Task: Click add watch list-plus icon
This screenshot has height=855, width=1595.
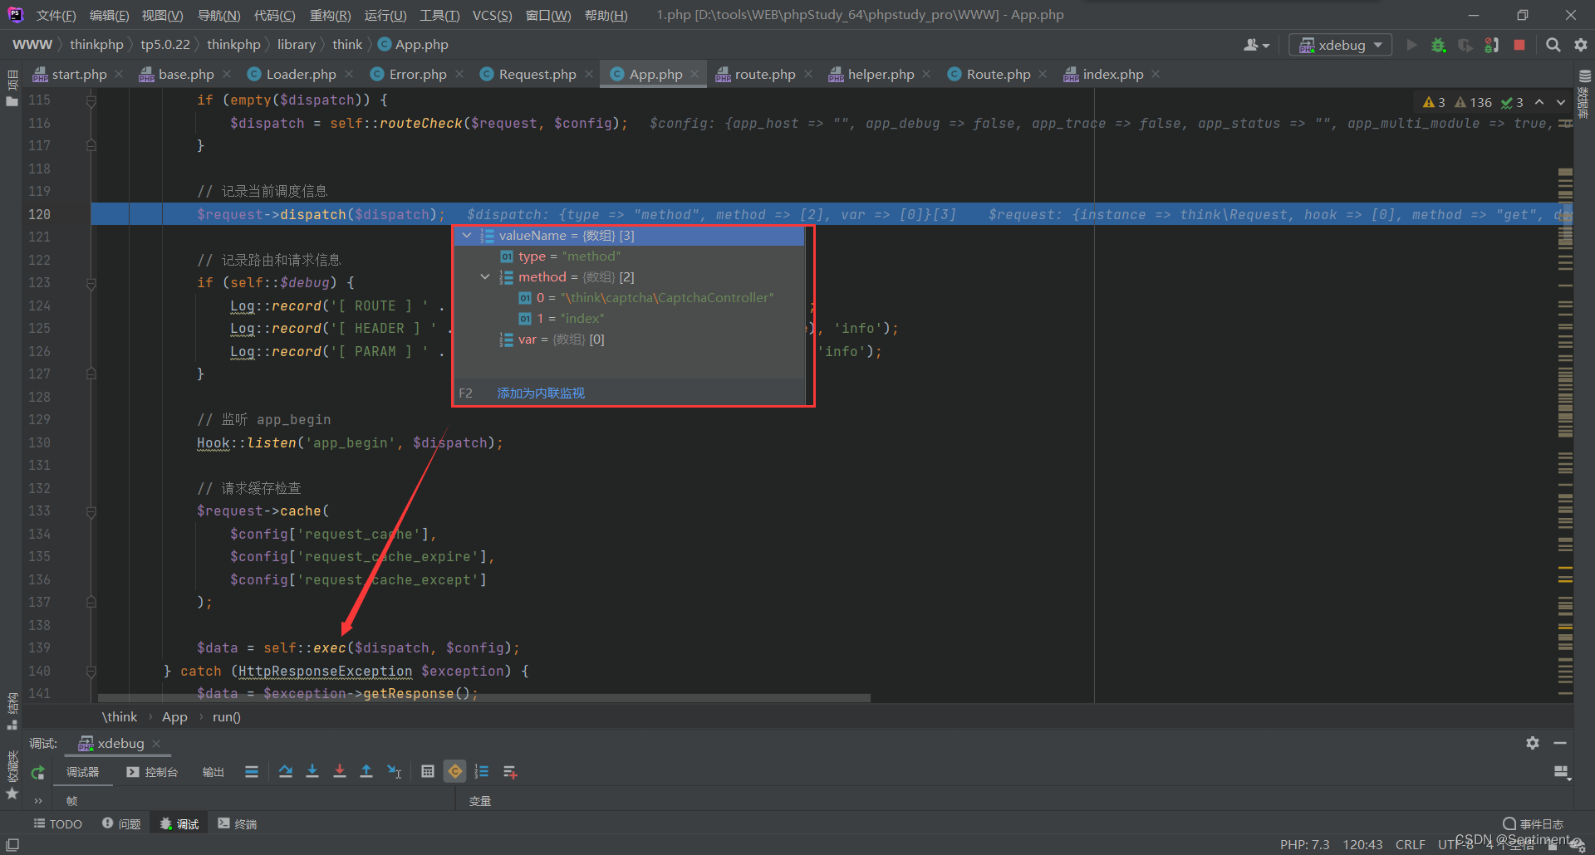Action: coord(510,772)
